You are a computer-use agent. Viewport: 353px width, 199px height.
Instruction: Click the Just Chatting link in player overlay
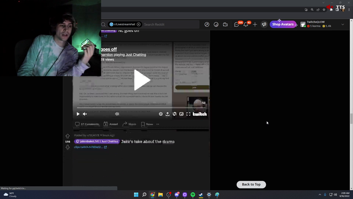(136, 55)
